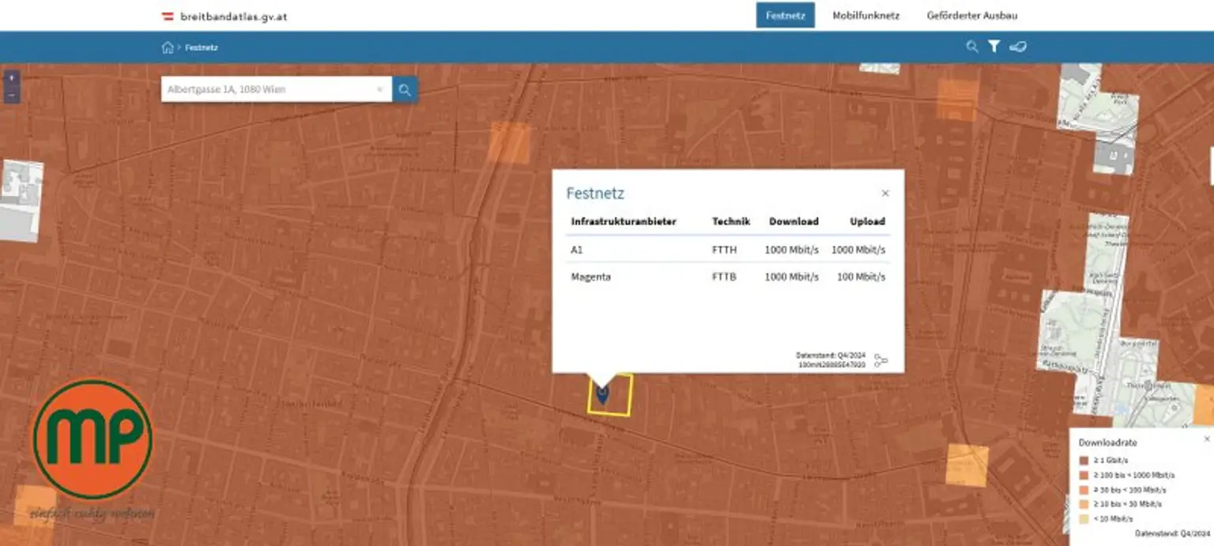Switch to the Mobilfunknetz tab
1214x546 pixels.
point(865,15)
